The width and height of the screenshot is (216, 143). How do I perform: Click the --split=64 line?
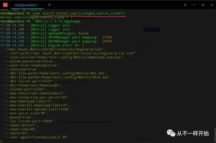coord(17,133)
